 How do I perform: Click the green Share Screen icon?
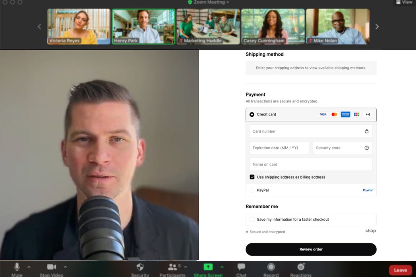[x=208, y=267]
